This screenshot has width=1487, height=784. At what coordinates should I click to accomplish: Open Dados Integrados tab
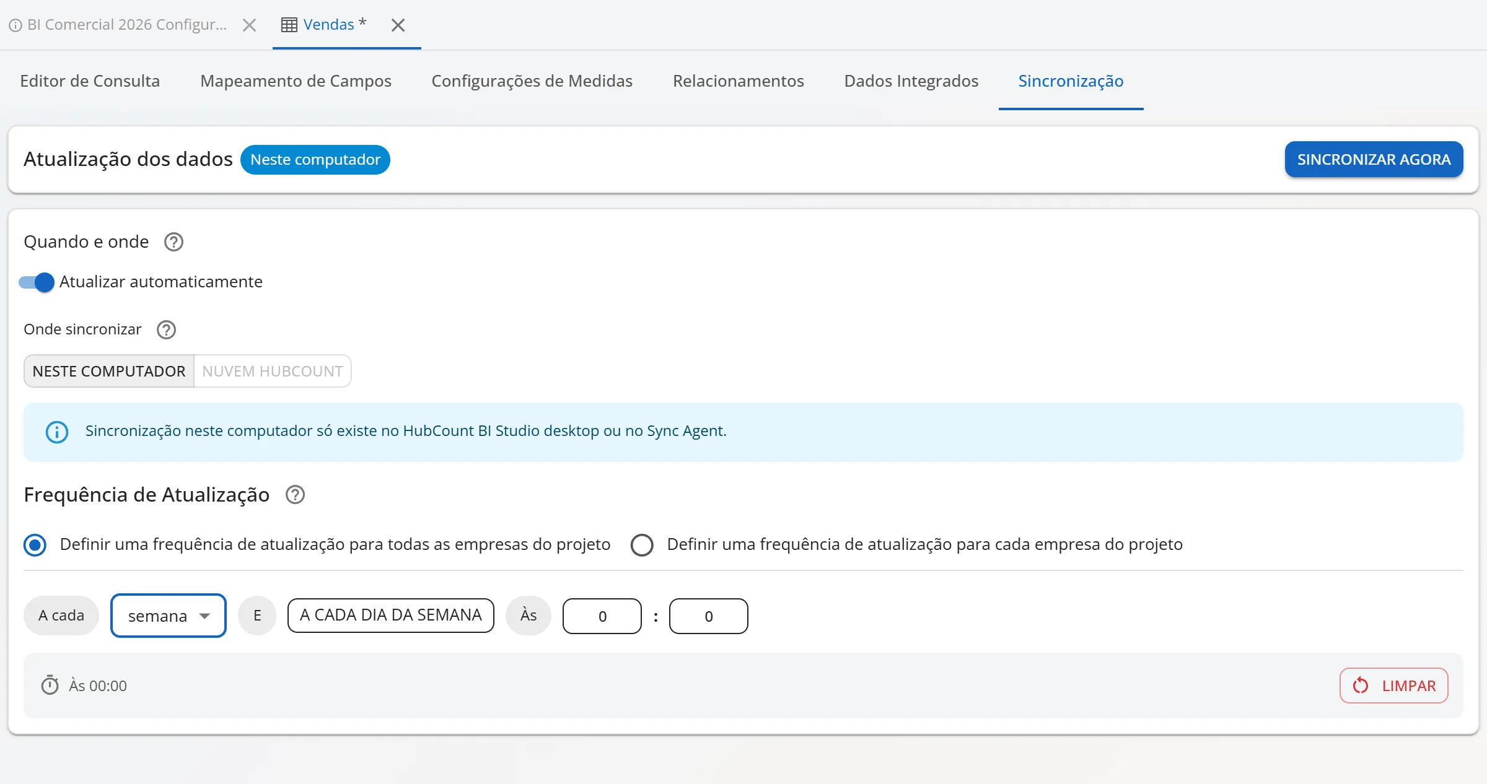911,81
